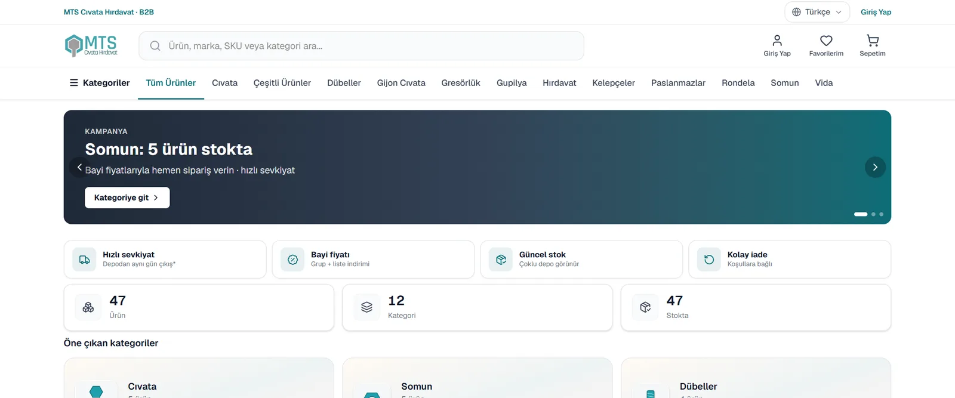This screenshot has height=398, width=955.
Task: Expand the Kategoriler hamburger menu
Action: click(100, 83)
